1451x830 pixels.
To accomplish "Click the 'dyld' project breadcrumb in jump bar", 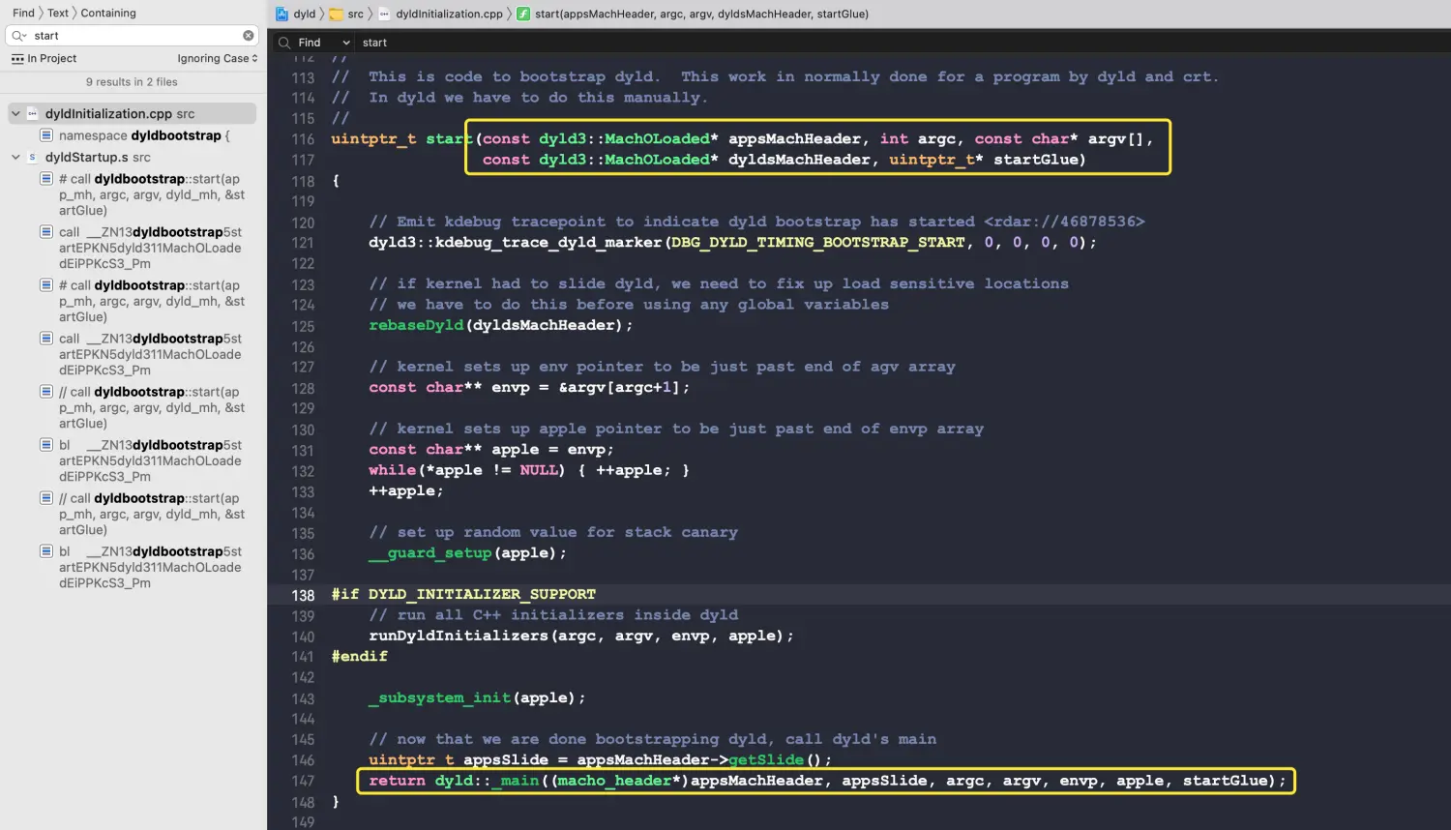I will (x=305, y=14).
